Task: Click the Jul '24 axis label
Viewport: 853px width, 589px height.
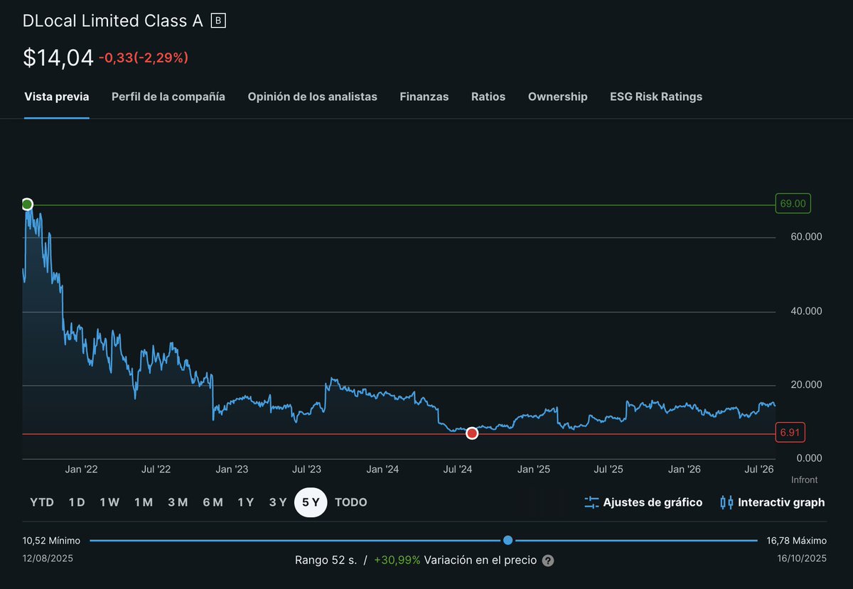Action: [458, 470]
